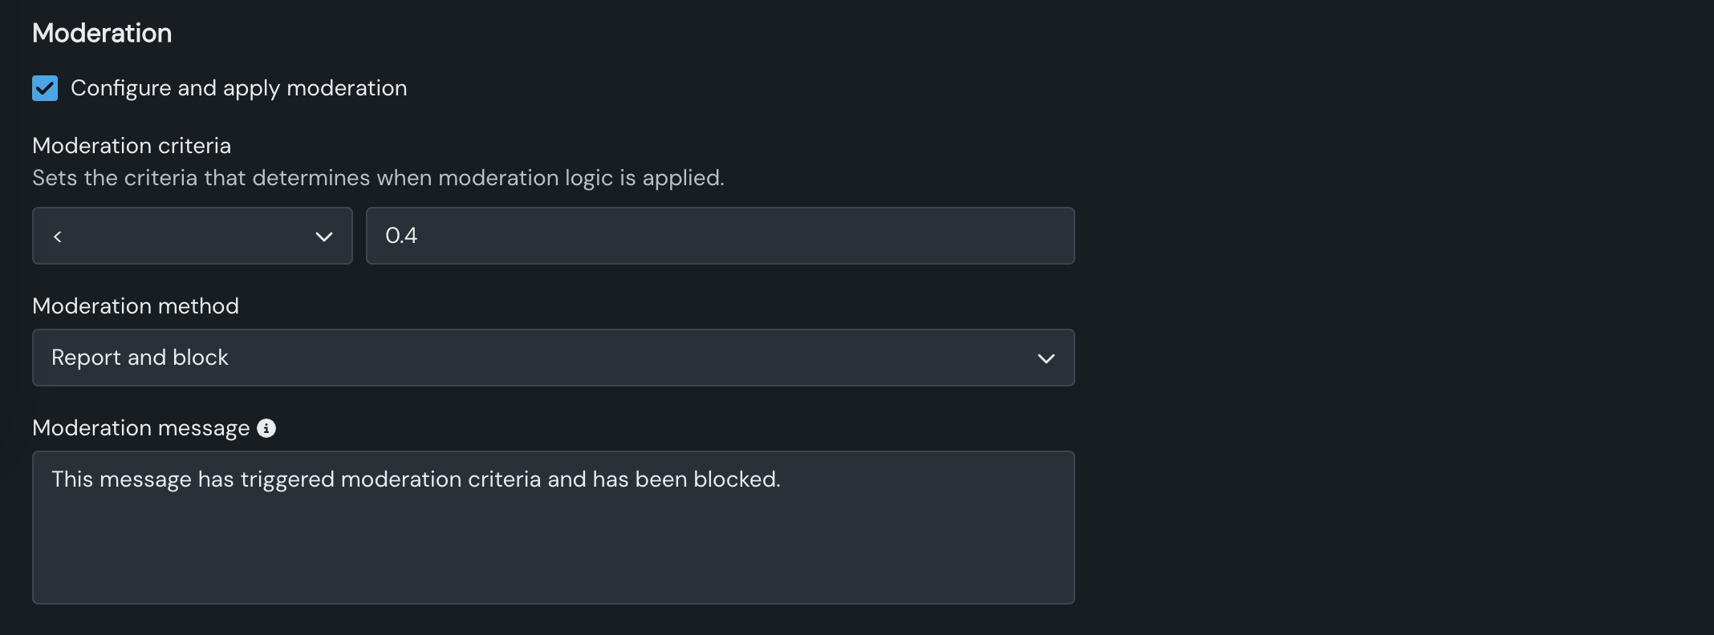1714x635 pixels.
Task: Click the 'Moderation criteria' label
Action: pyautogui.click(x=132, y=146)
